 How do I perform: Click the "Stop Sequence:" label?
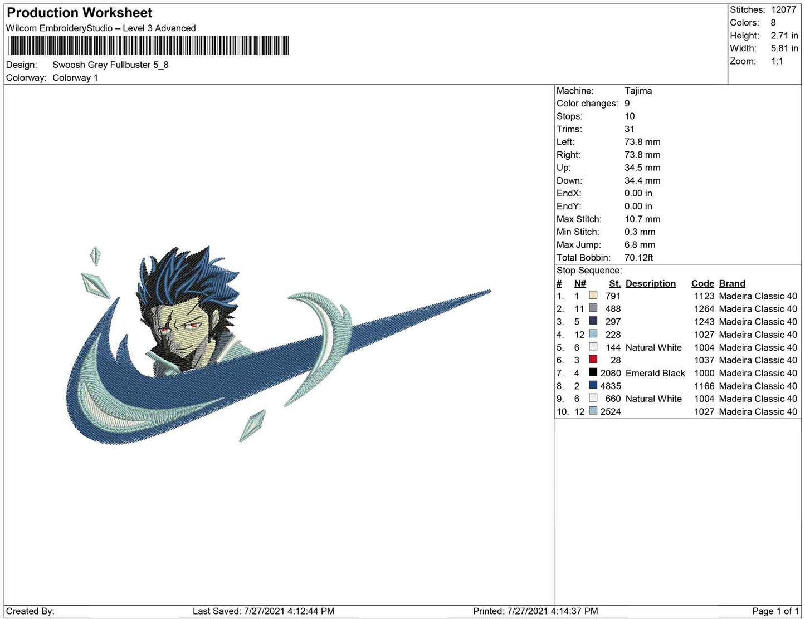coord(589,271)
